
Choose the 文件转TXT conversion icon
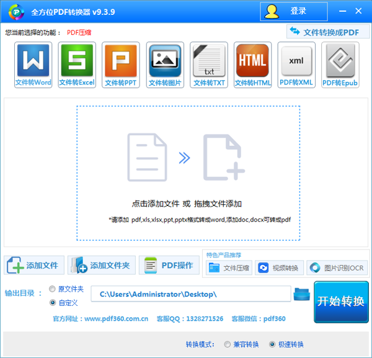click(x=209, y=65)
